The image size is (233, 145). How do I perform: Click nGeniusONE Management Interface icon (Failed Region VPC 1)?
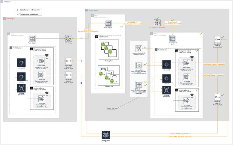42,61
